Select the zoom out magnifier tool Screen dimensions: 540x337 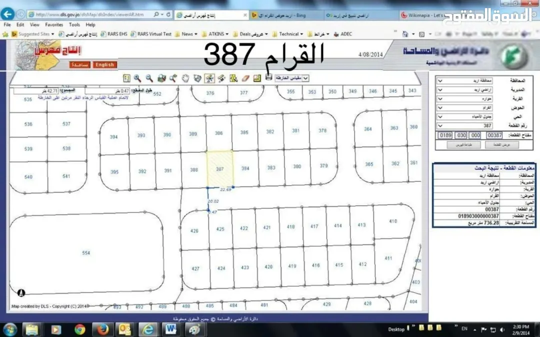pyautogui.click(x=149, y=78)
